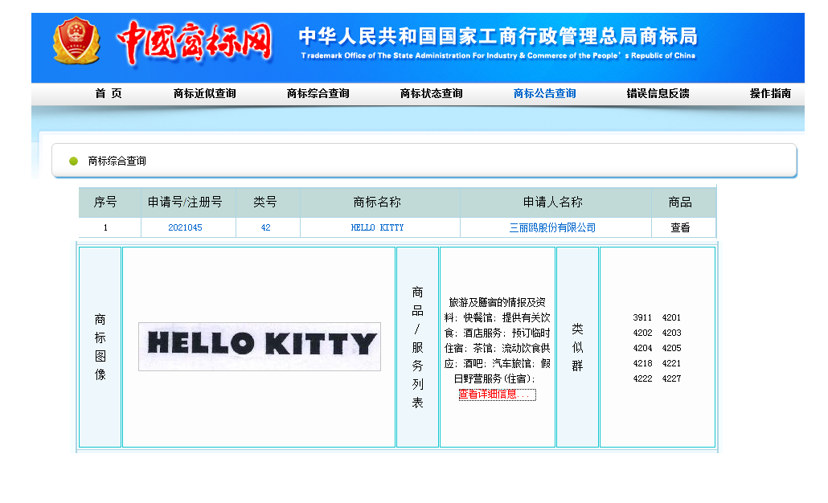
Task: Open 商标综合查询 in the navigation bar
Action: pyautogui.click(x=318, y=93)
